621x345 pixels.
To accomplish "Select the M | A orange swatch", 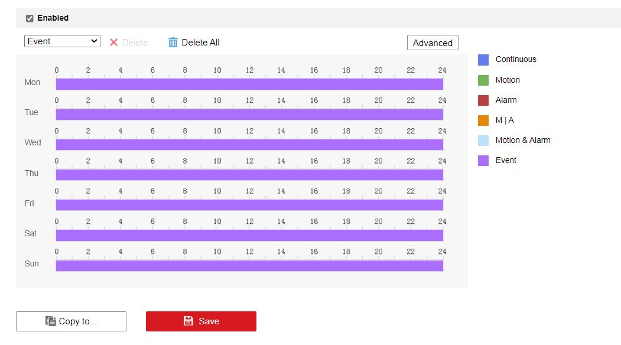I will pos(483,121).
